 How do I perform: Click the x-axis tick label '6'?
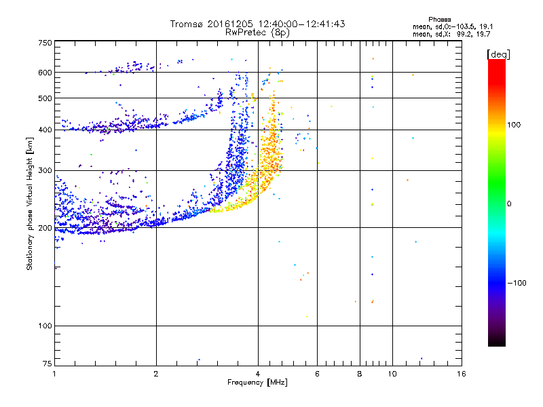pyautogui.click(x=317, y=374)
